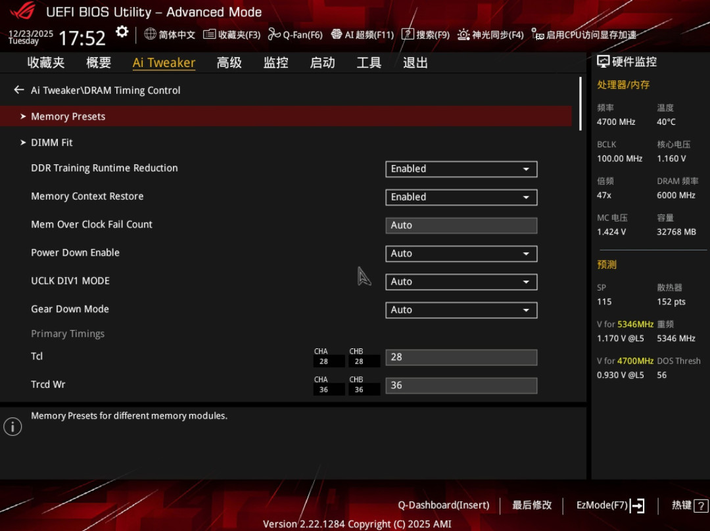The height and width of the screenshot is (531, 710).
Task: Click the 硬件监控 monitor icon
Action: [x=603, y=62]
